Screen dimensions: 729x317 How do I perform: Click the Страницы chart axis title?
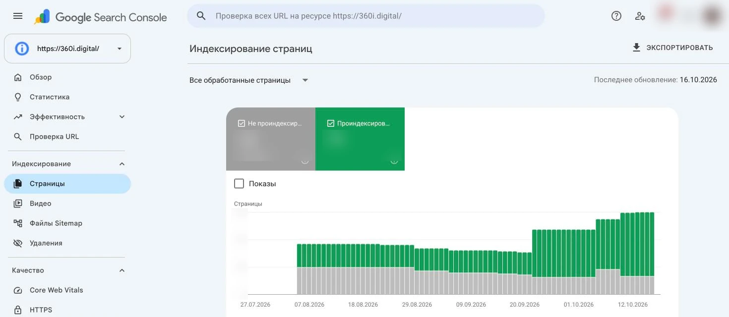click(248, 204)
